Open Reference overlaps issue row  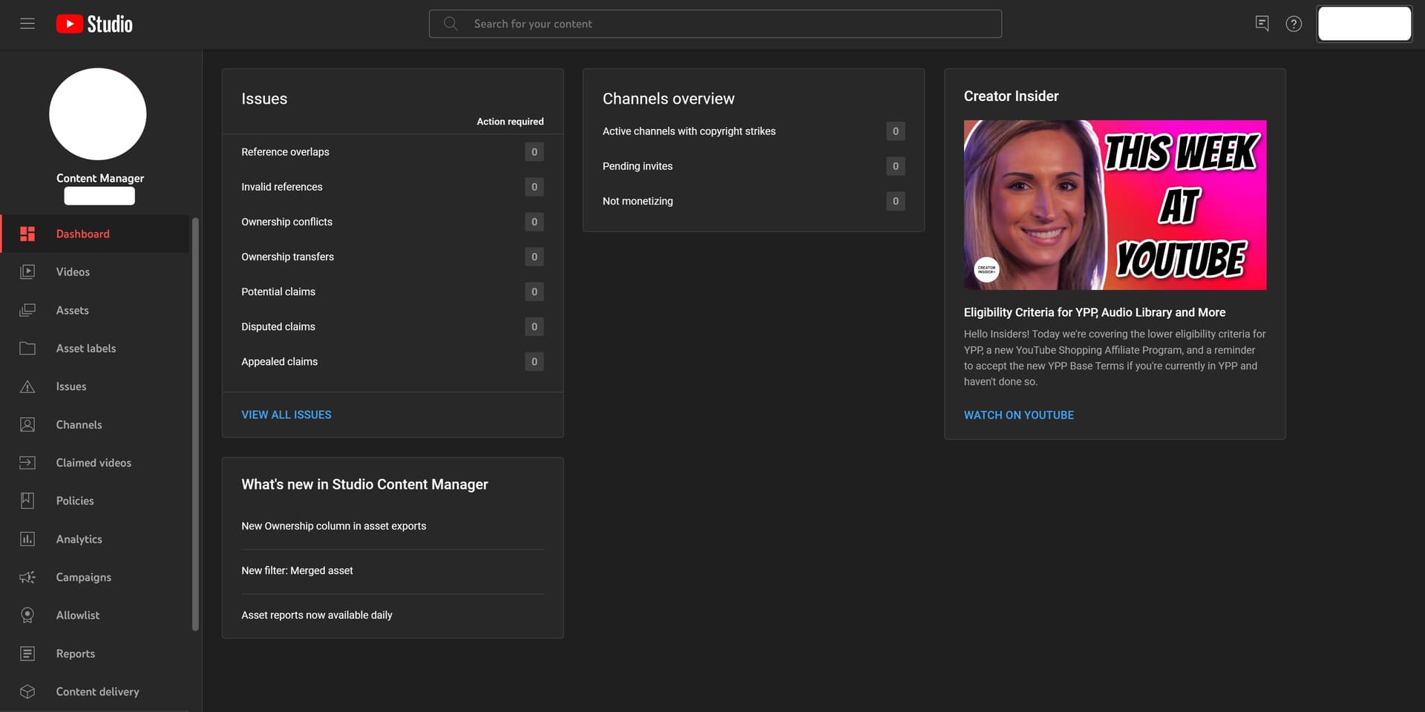click(393, 152)
